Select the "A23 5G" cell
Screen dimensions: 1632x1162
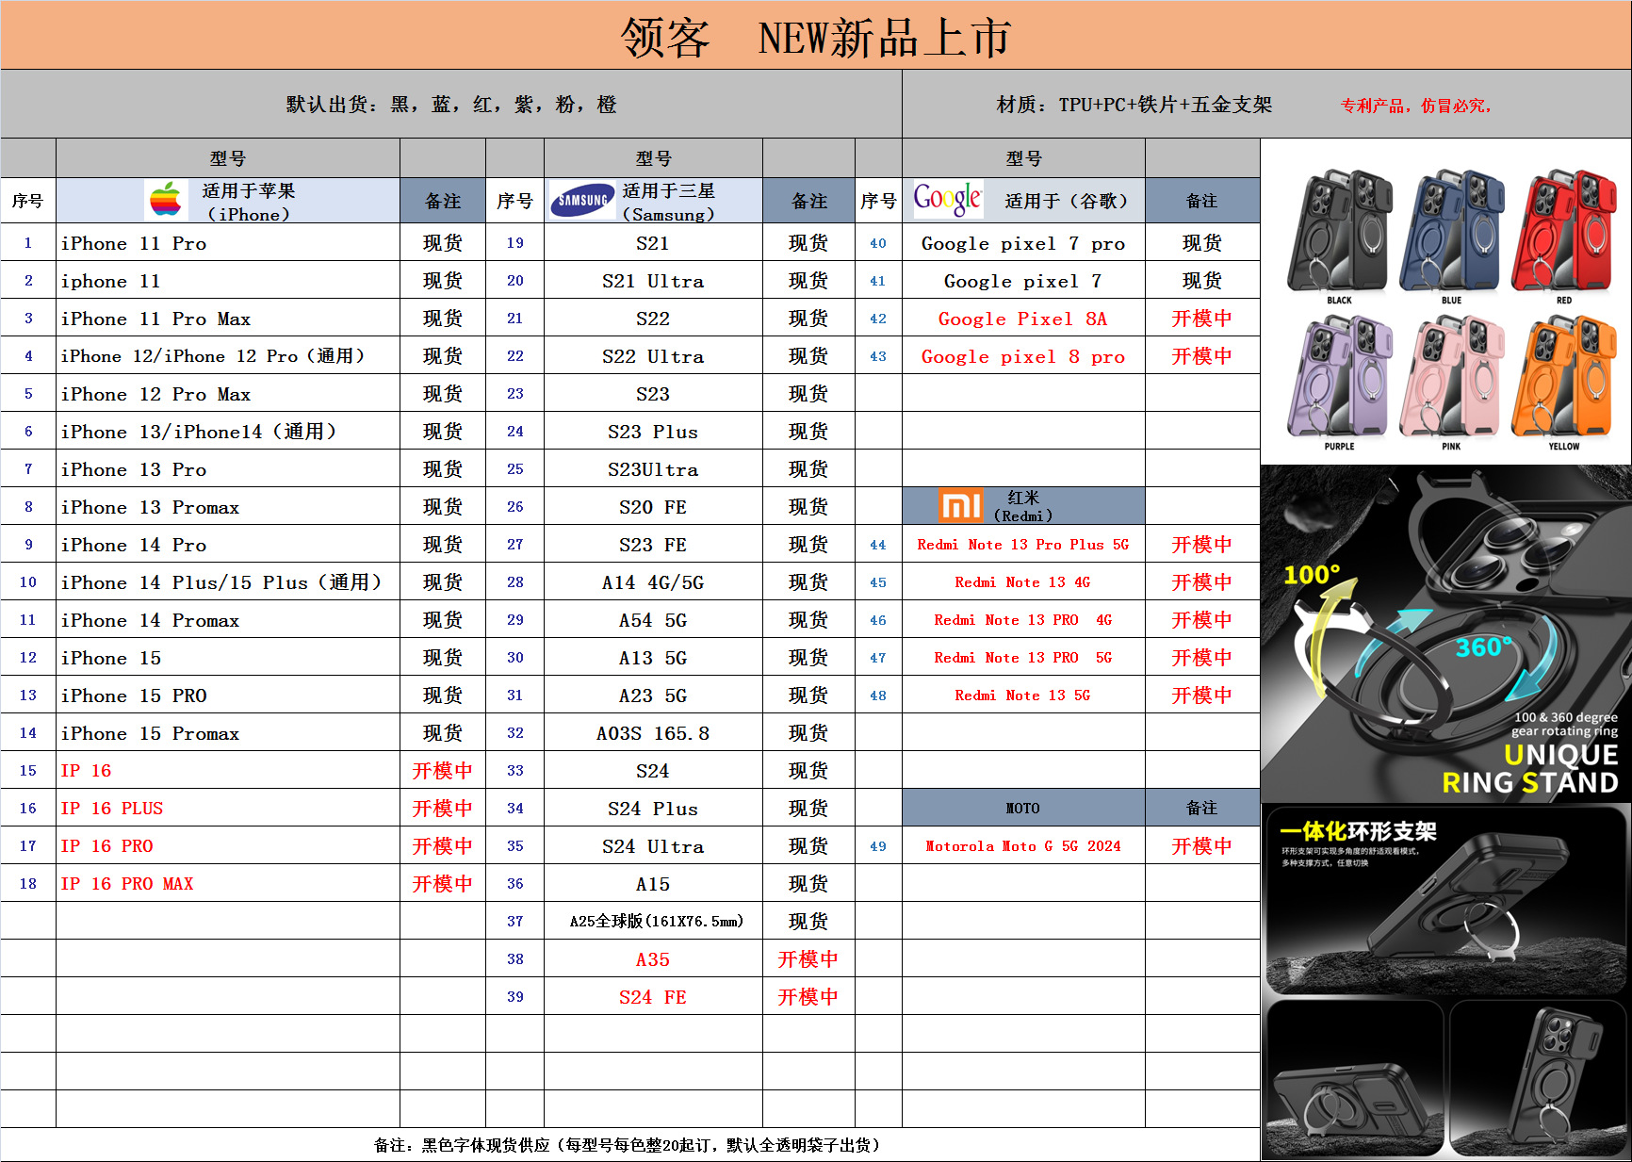pyautogui.click(x=653, y=695)
